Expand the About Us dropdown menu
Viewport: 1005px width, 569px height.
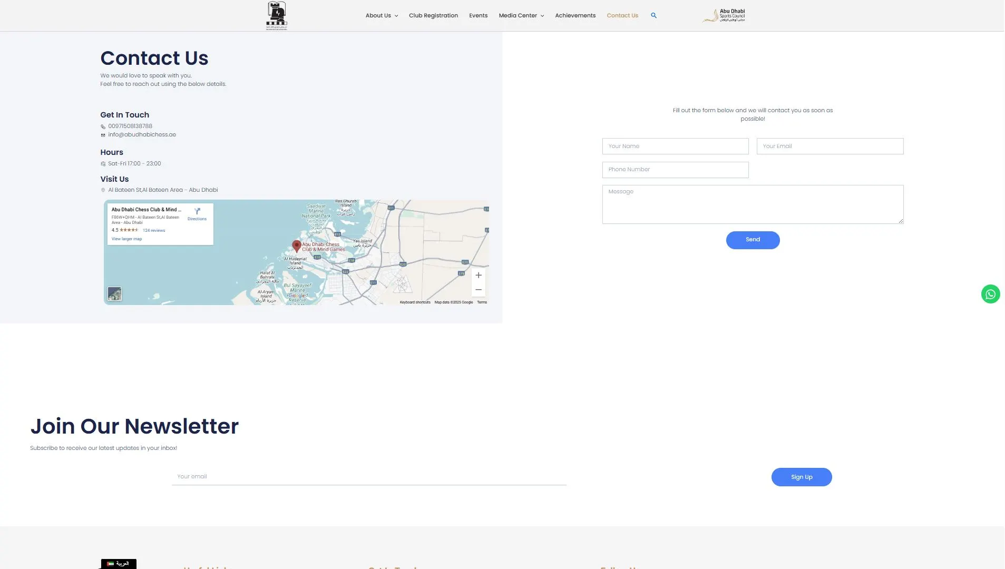(x=382, y=15)
